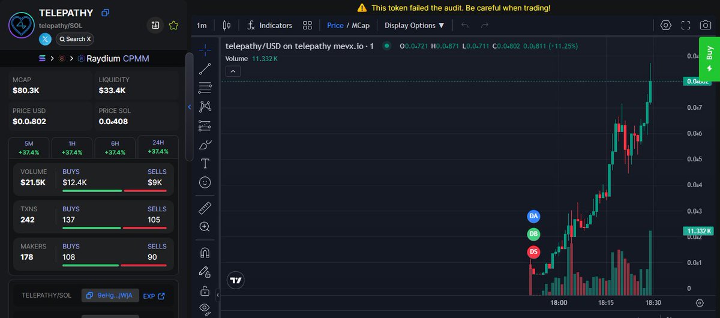
Task: Open the Raydium CPMM link
Action: [118, 58]
